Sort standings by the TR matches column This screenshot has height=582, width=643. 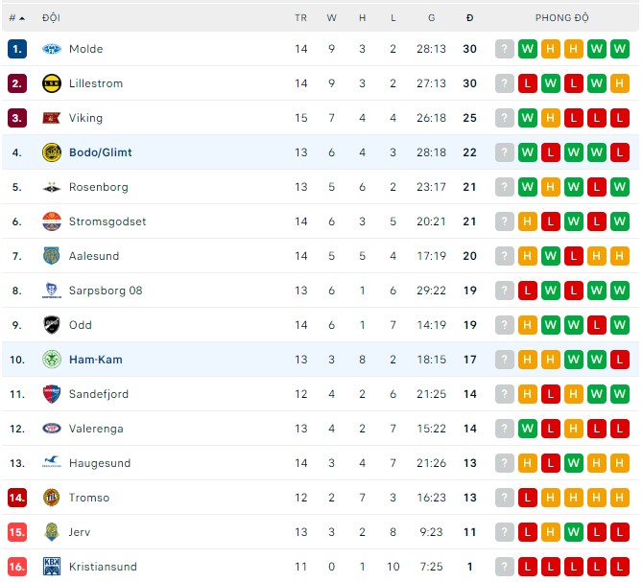301,18
